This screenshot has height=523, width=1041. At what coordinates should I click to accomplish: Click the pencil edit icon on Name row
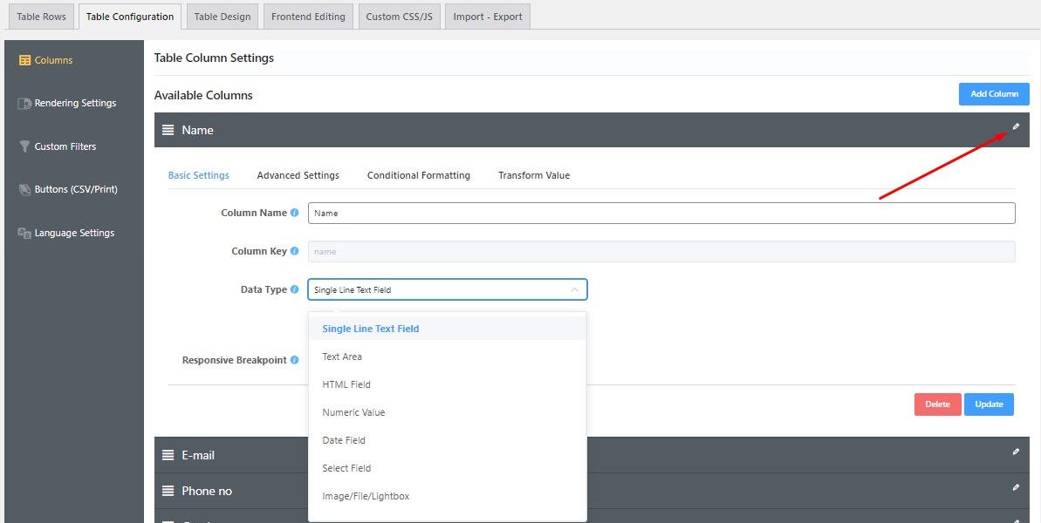[1015, 126]
